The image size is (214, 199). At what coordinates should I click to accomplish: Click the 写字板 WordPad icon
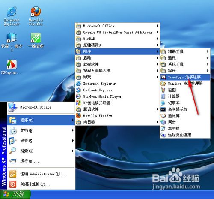point(163,128)
